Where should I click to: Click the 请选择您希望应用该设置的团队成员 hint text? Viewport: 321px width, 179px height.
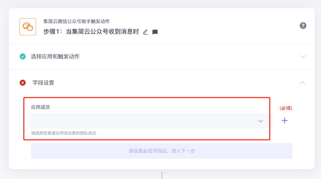[64, 133]
